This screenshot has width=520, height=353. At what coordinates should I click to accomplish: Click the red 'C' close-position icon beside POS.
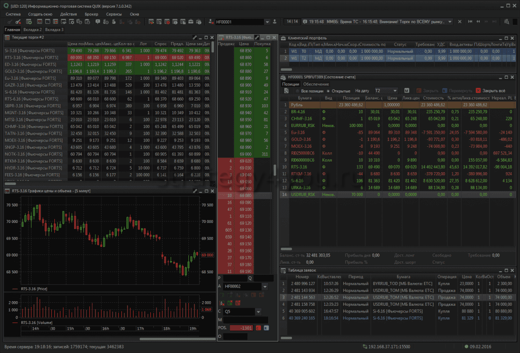click(258, 328)
